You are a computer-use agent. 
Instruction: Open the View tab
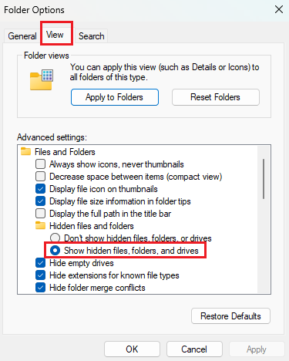(55, 35)
